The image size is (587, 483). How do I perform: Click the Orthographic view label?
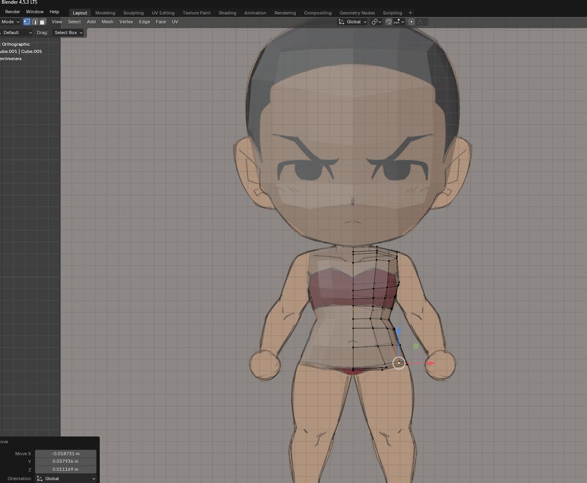15,44
